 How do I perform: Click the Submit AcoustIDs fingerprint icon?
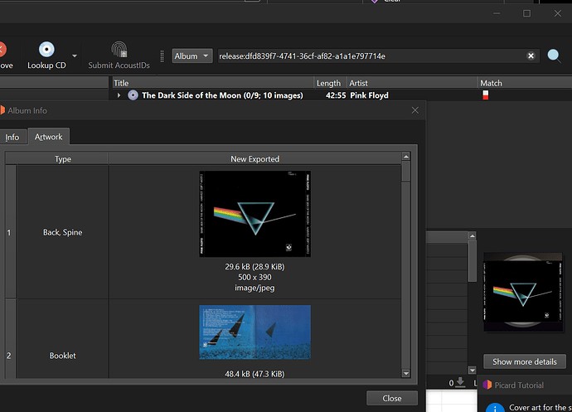point(119,50)
